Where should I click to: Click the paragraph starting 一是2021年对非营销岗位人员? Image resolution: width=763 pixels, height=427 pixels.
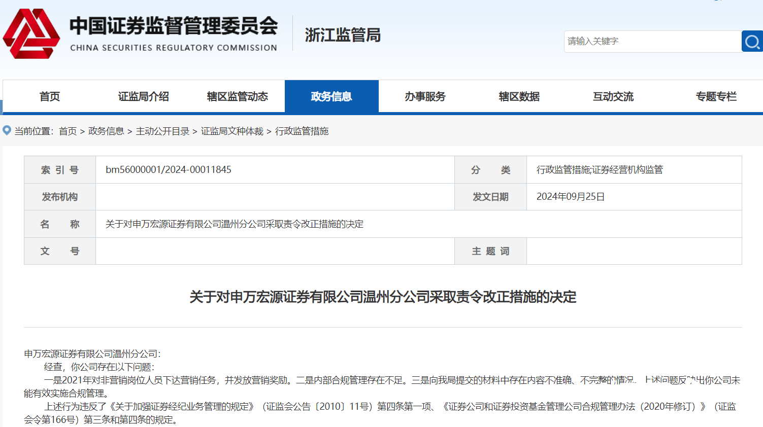click(x=382, y=386)
